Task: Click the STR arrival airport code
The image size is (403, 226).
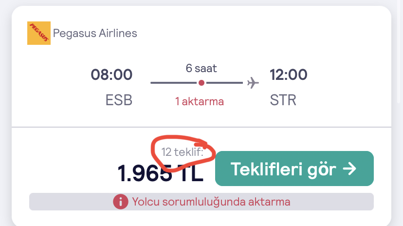Action: (283, 100)
